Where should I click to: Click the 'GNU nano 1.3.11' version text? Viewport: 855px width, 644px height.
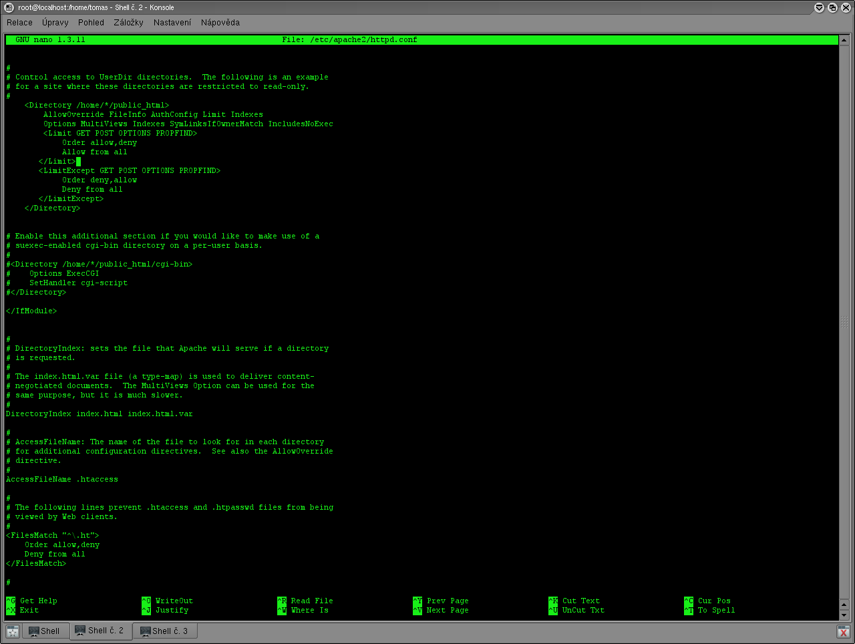pos(50,40)
